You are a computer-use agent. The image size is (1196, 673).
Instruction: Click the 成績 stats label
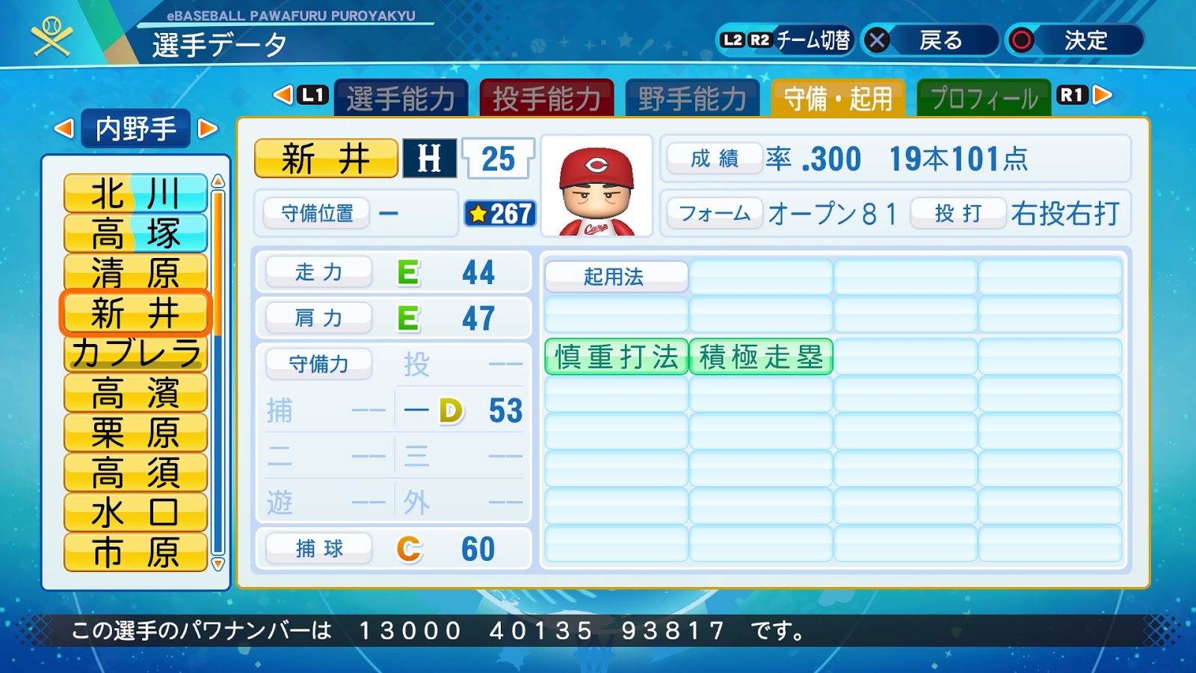[x=715, y=159]
